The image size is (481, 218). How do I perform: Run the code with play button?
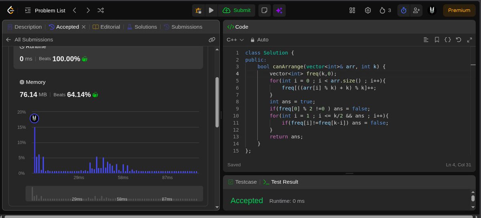(211, 10)
